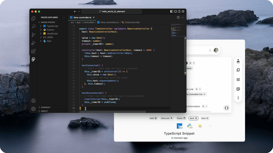Click the Sort by time button
Image resolution: width=273 pixels, height=153 pixels.
tap(193, 118)
